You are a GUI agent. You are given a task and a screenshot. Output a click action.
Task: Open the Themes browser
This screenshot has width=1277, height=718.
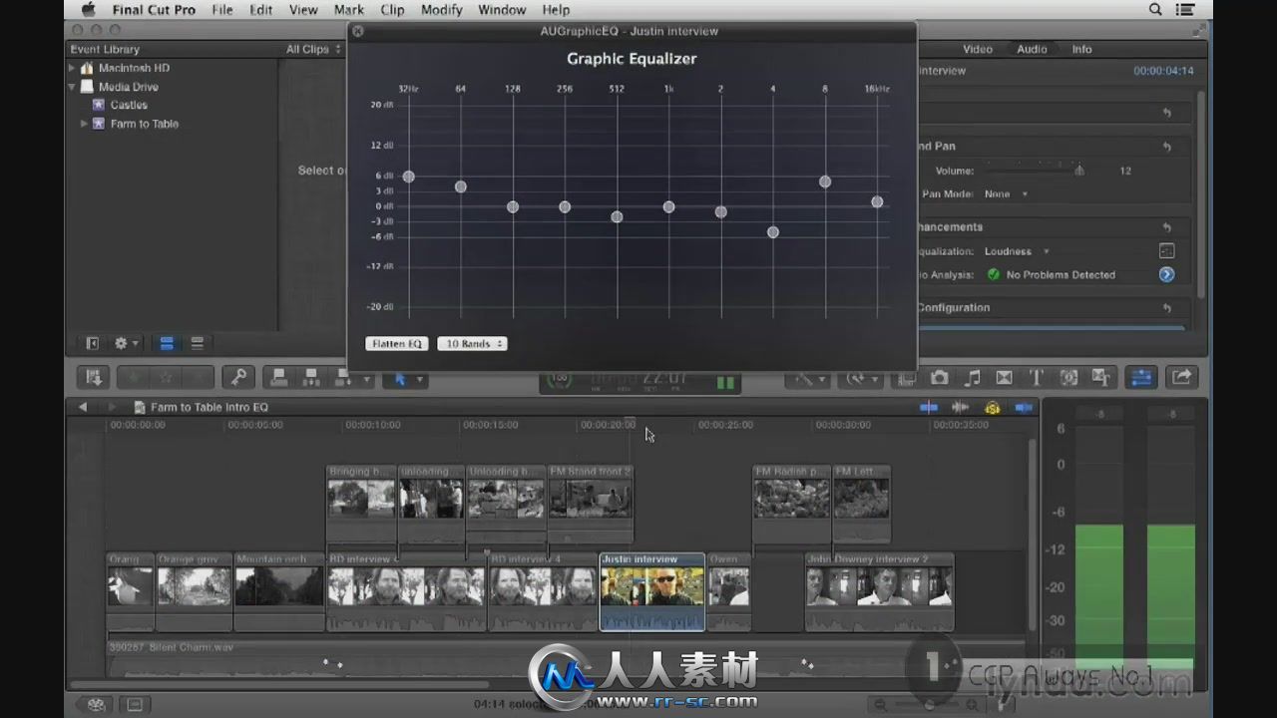tap(1101, 377)
